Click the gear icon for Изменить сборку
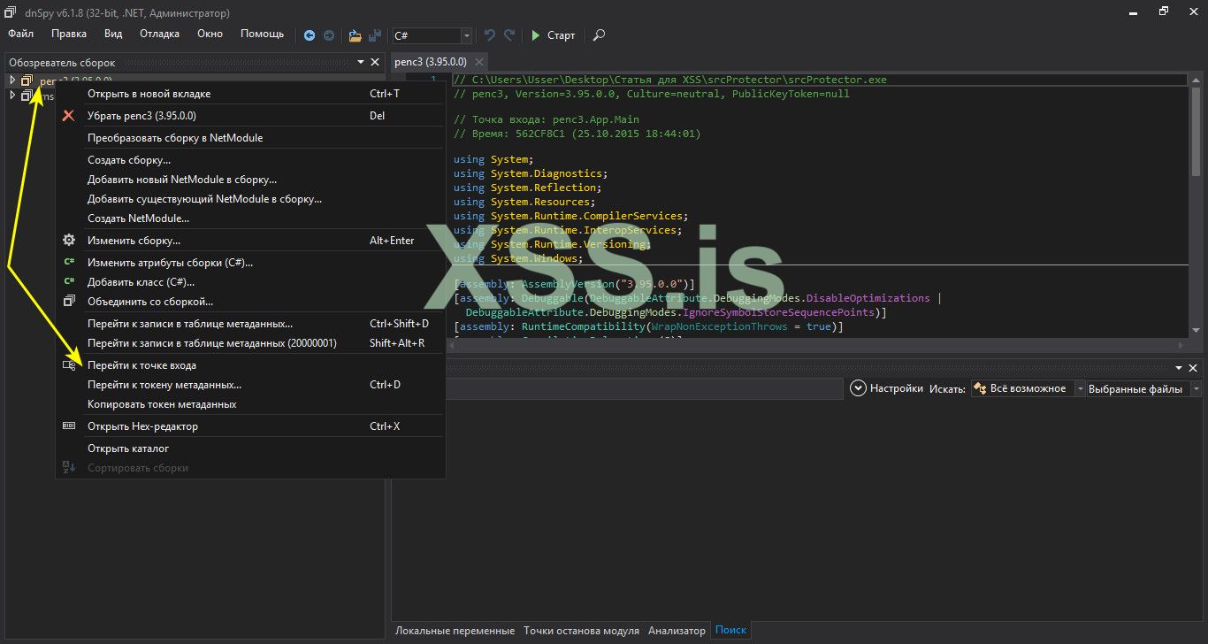 [x=69, y=241]
